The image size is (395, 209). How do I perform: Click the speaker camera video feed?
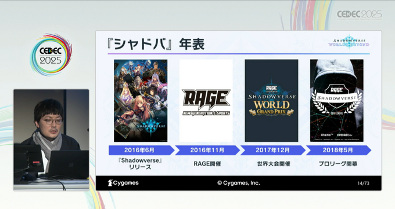point(51,140)
